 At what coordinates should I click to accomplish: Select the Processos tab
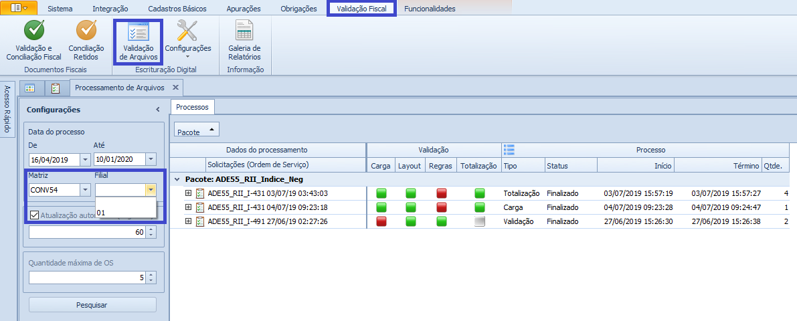pos(193,107)
